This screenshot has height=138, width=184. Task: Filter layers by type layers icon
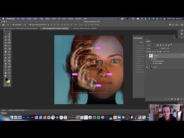[163, 45]
